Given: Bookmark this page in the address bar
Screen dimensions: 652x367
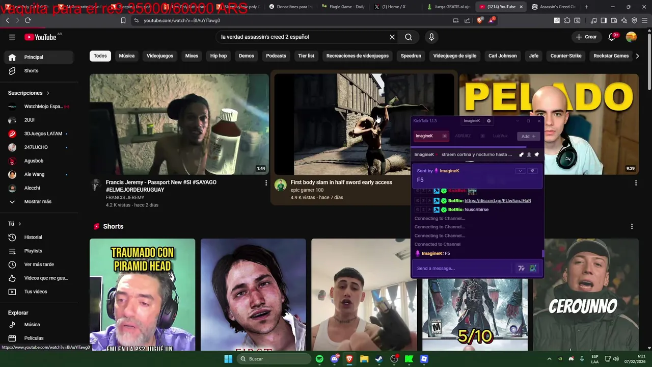Looking at the screenshot, I should [x=123, y=20].
